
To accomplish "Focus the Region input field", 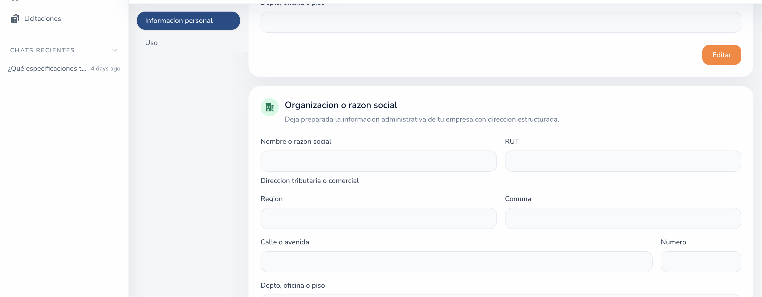I will 379,219.
